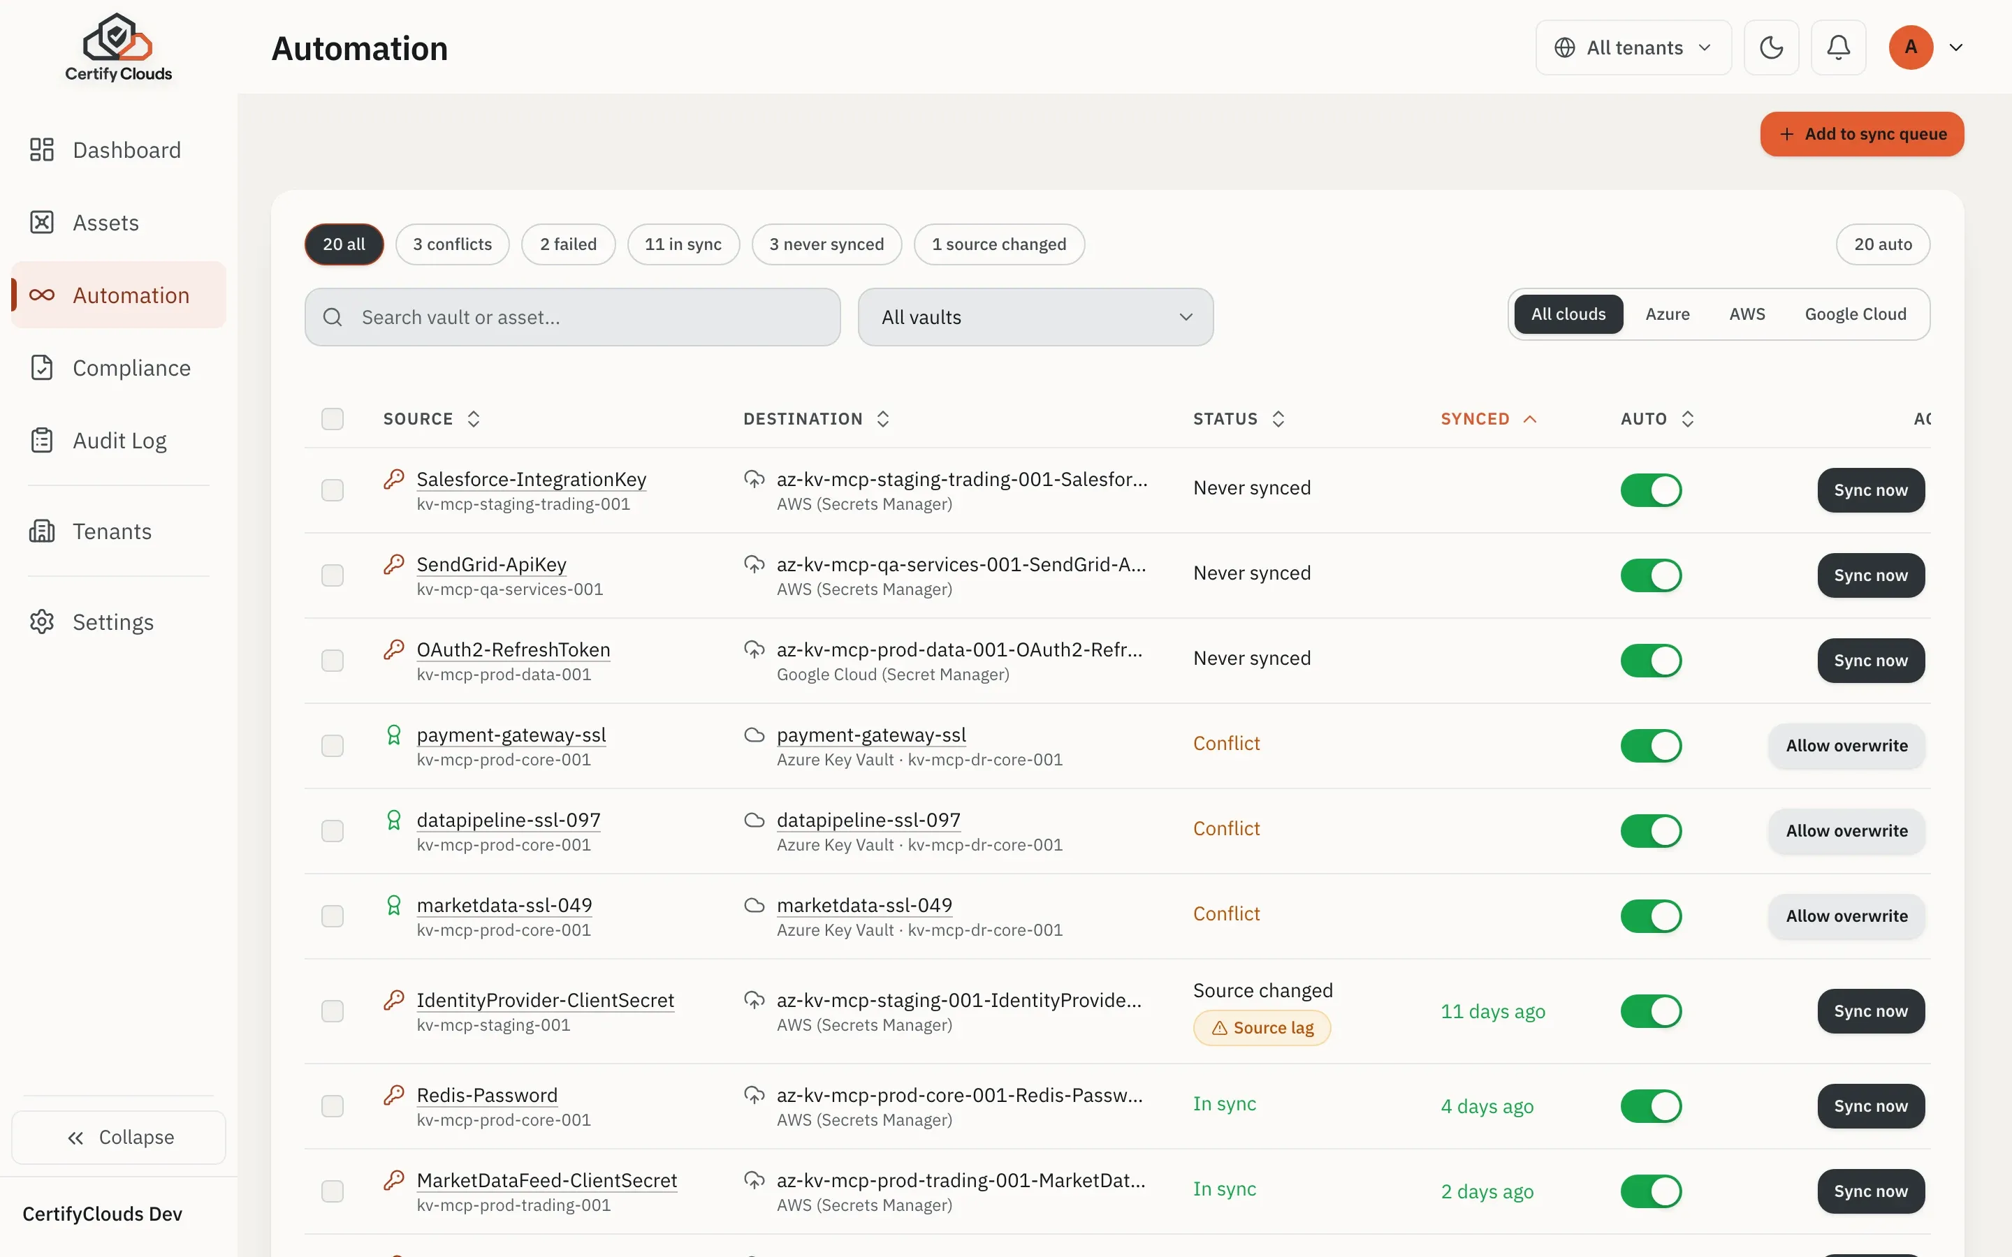
Task: Collapse the sidebar
Action: 118,1138
